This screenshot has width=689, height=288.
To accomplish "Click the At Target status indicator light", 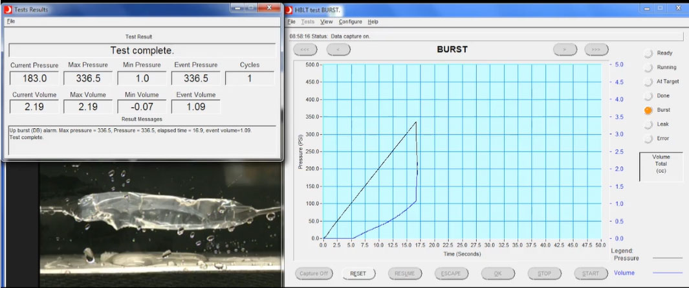I will (x=648, y=82).
